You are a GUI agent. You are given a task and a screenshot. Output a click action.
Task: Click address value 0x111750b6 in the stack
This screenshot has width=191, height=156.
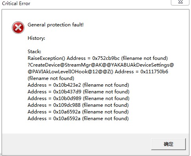coord(154,72)
